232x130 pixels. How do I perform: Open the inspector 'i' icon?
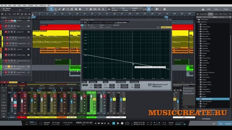pos(6,14)
